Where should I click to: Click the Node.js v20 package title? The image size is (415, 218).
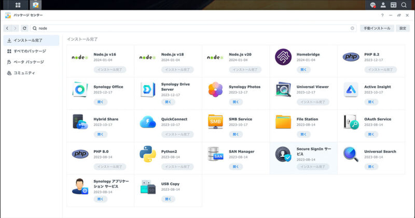click(x=240, y=55)
